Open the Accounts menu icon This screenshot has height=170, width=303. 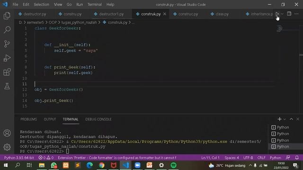(x=7, y=133)
